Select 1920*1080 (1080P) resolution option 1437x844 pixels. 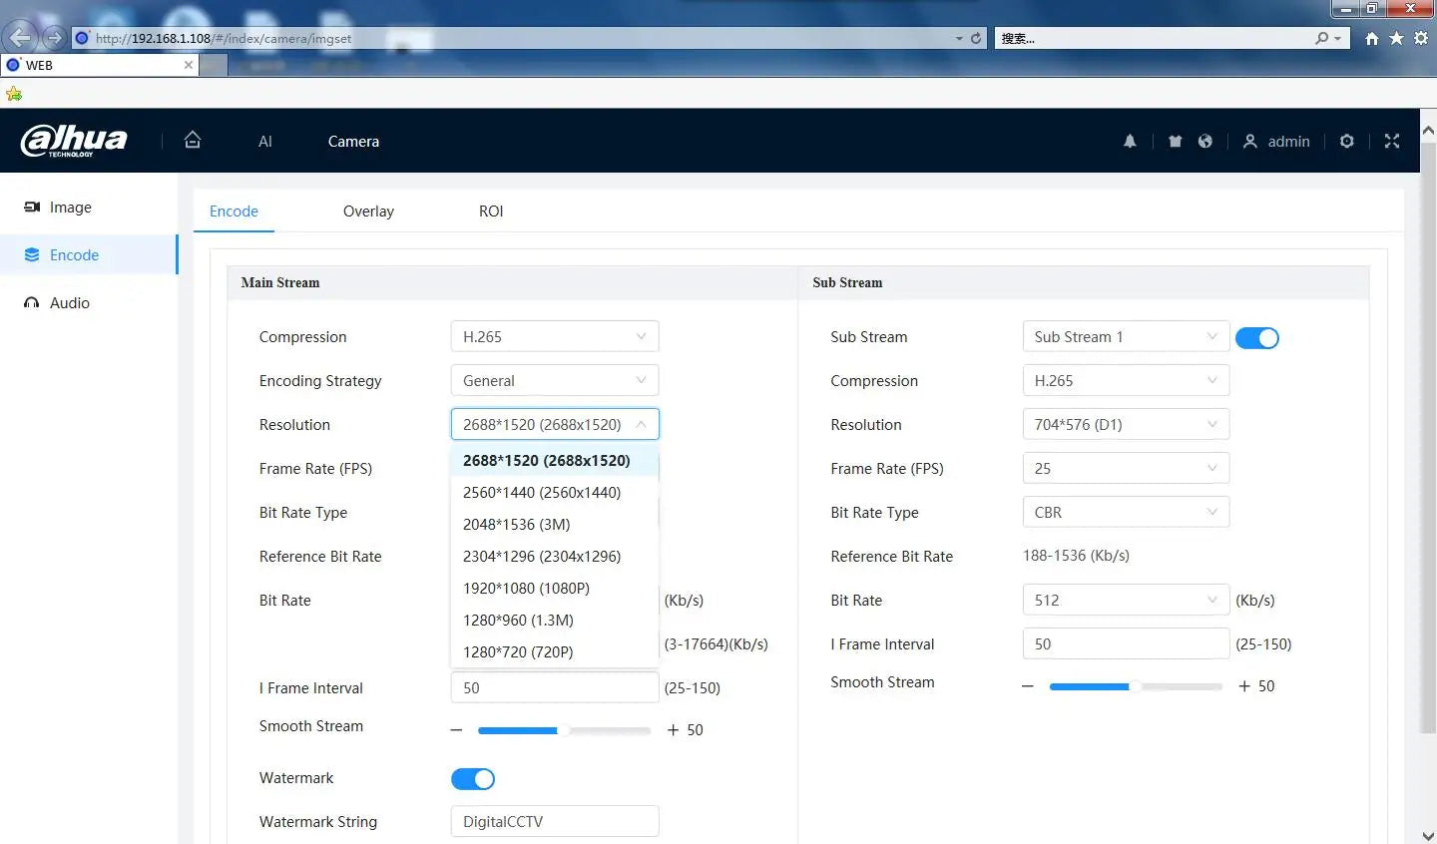click(526, 589)
